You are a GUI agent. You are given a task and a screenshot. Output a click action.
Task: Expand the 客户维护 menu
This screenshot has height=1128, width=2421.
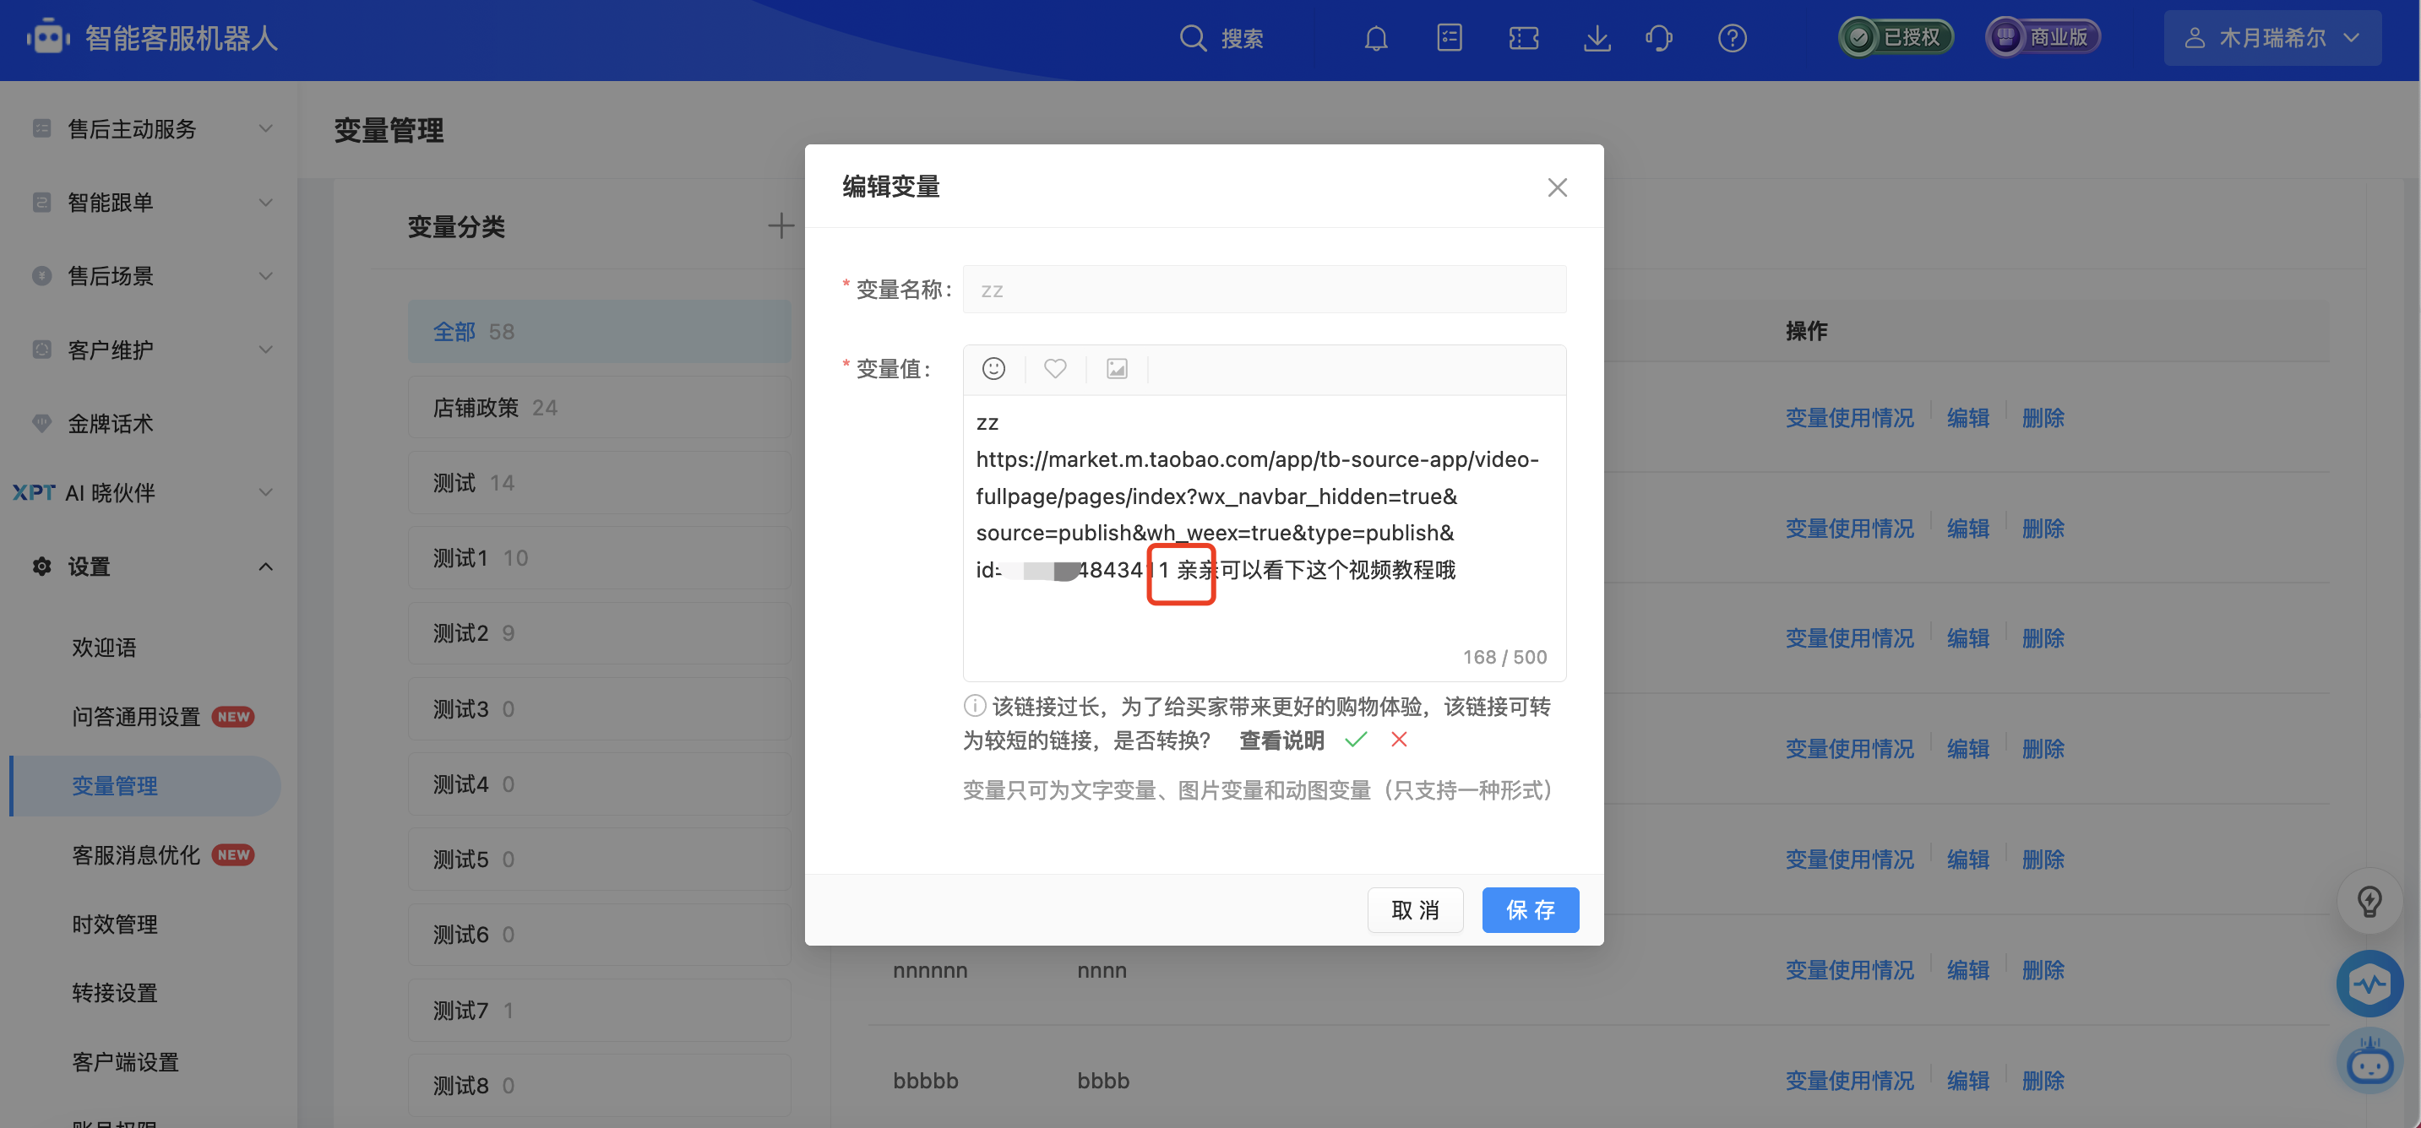(x=266, y=350)
